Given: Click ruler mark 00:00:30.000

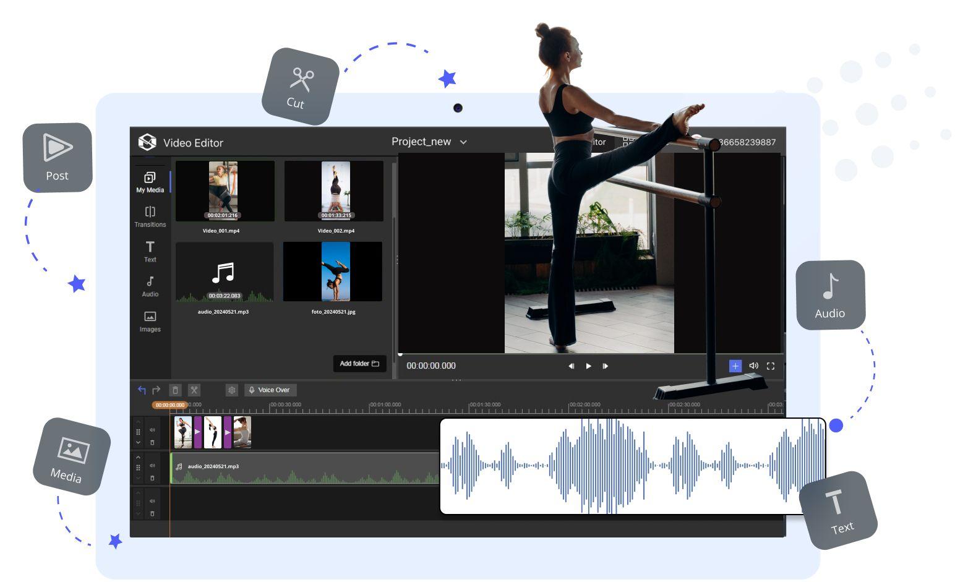Looking at the screenshot, I should point(286,404).
